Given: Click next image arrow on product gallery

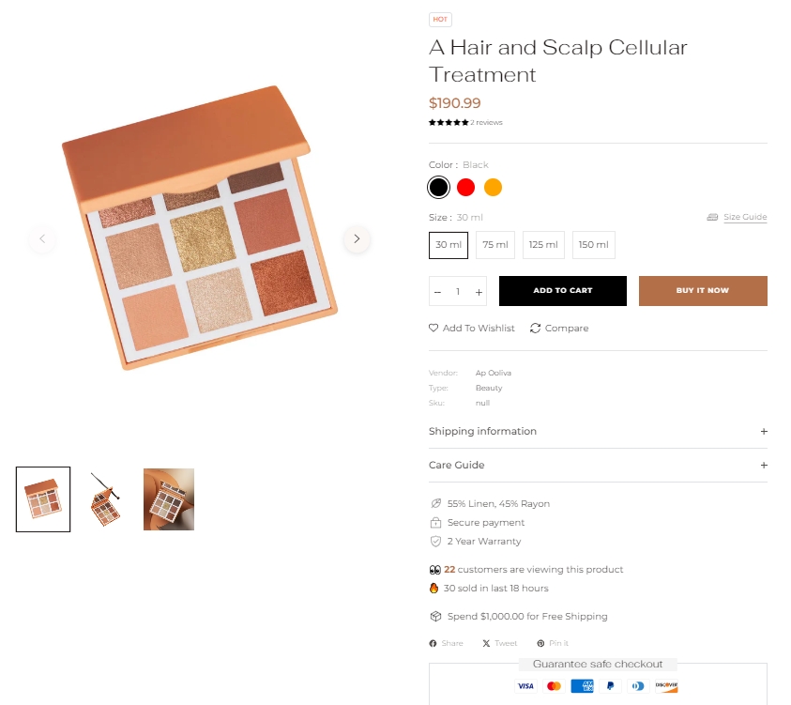Looking at the screenshot, I should (x=357, y=238).
